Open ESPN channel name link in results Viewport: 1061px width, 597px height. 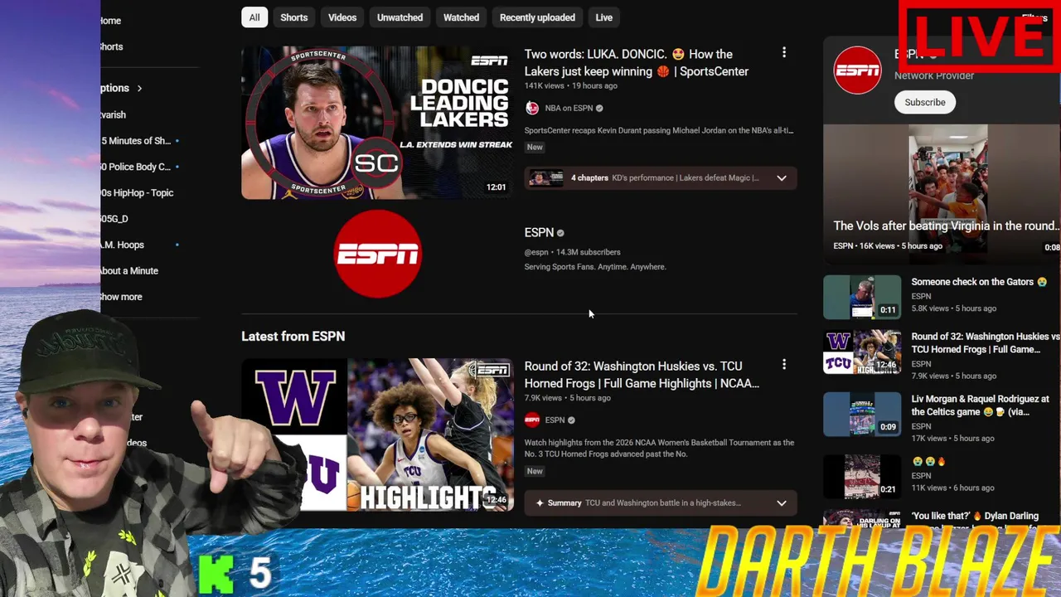point(539,233)
